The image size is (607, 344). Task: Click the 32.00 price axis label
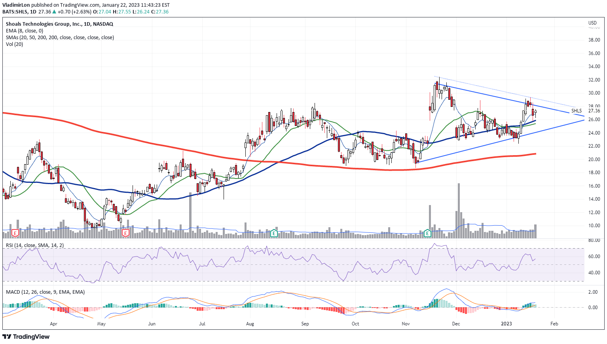594,80
